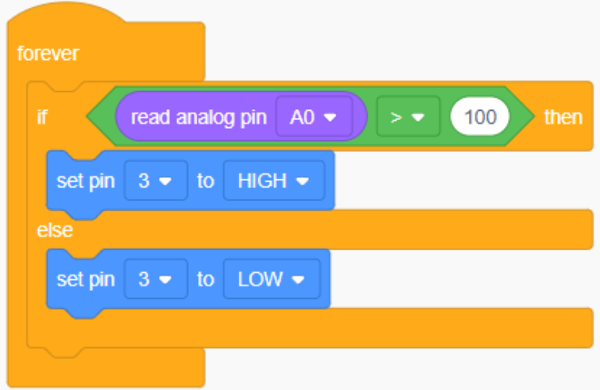
Task: Click the bottom arm of forever block
Action: point(105,367)
